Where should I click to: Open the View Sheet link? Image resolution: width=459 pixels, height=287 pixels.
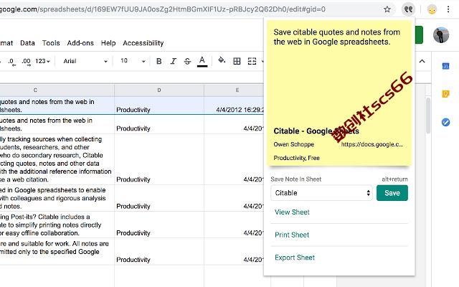point(292,212)
